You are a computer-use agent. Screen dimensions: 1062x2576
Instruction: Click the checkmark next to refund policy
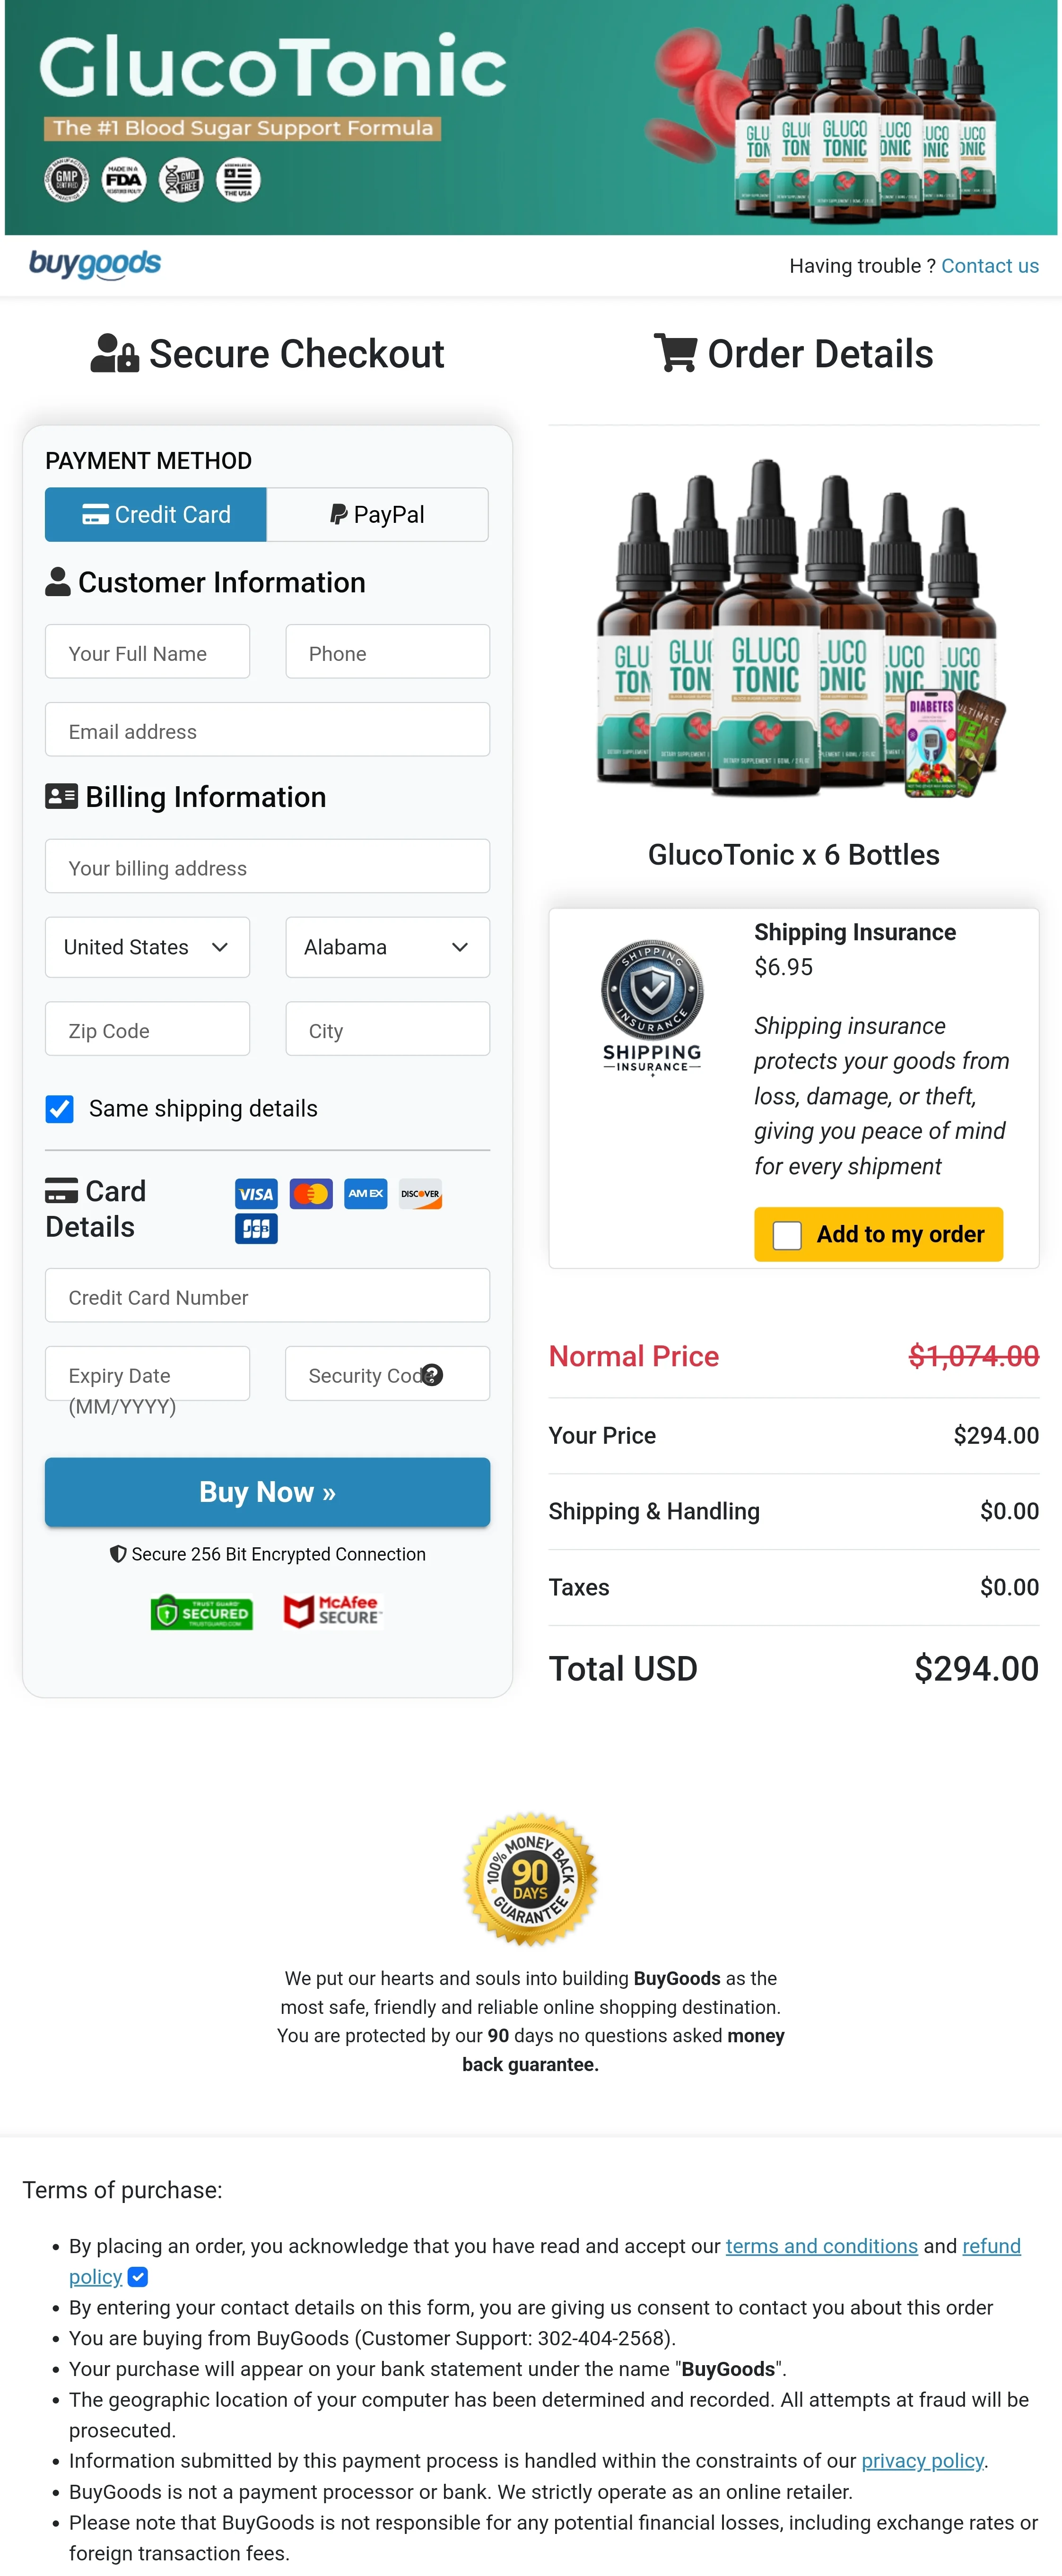click(x=138, y=2277)
